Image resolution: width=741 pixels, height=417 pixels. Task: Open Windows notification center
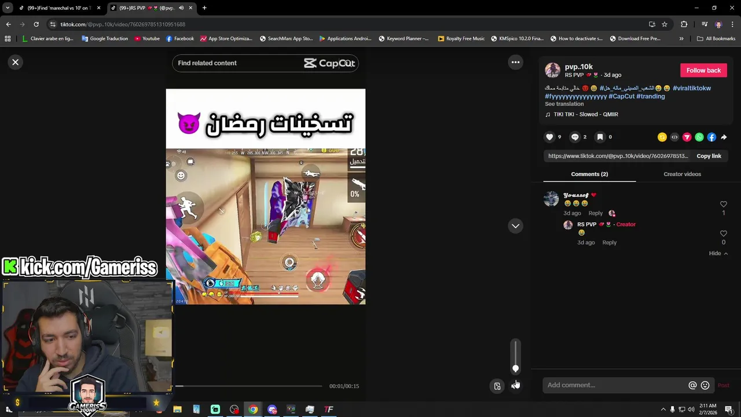pos(729,409)
